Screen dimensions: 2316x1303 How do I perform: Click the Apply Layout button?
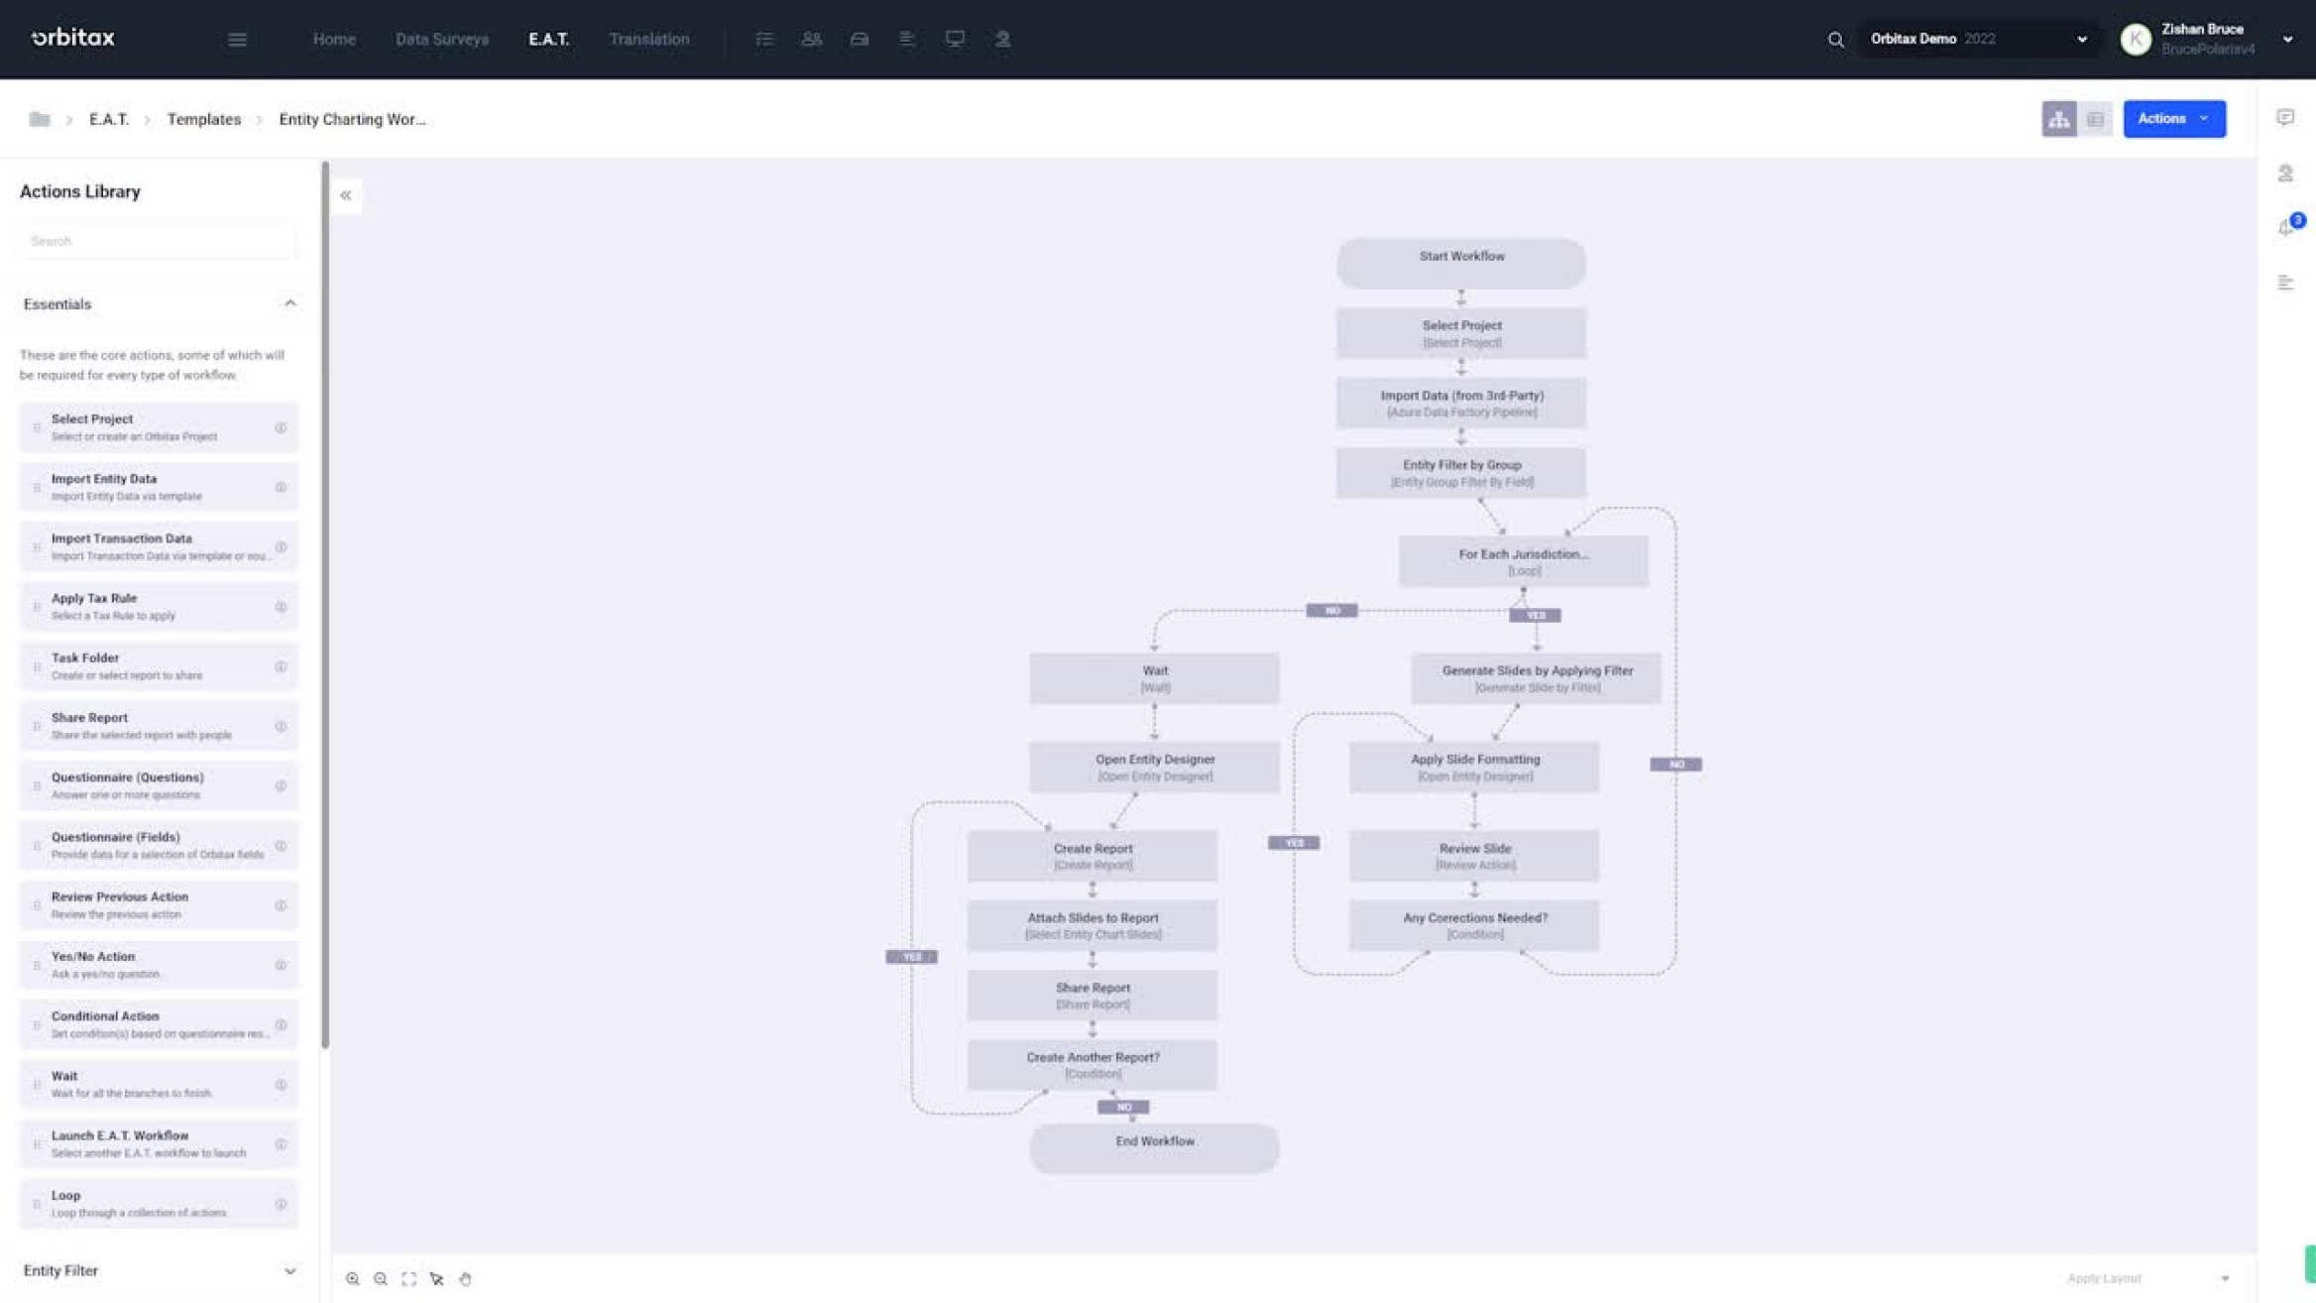[x=2104, y=1278]
